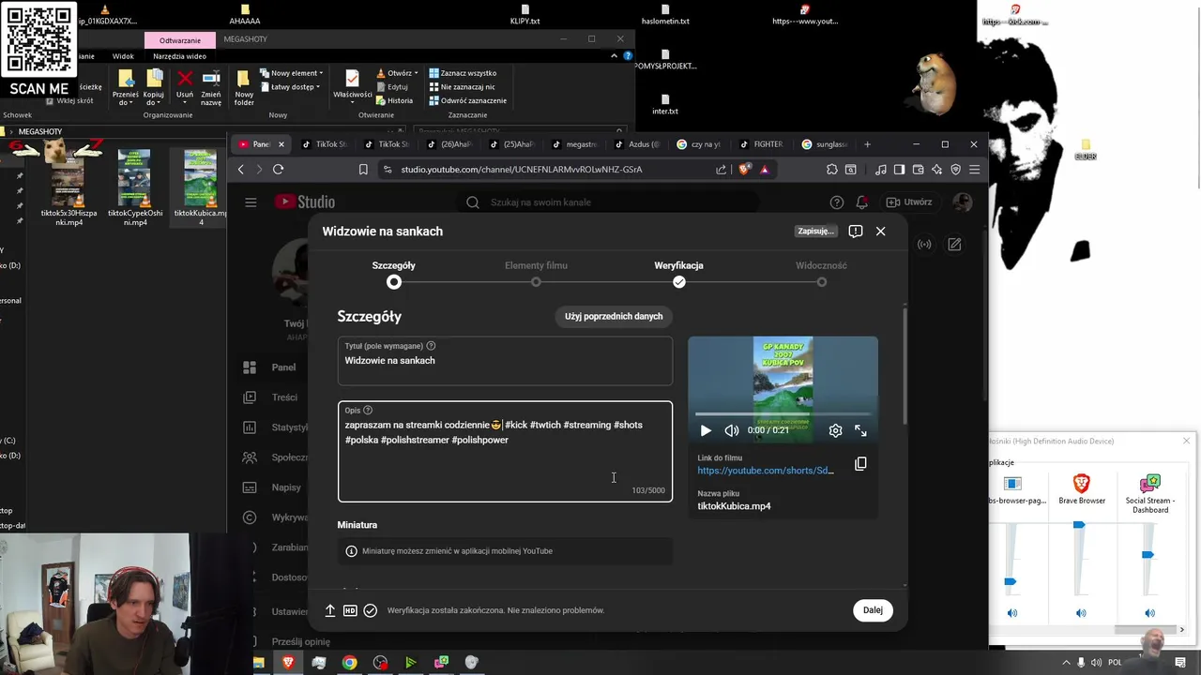Open the YouTube Studio hamburger menu
Image resolution: width=1201 pixels, height=675 pixels.
251,202
